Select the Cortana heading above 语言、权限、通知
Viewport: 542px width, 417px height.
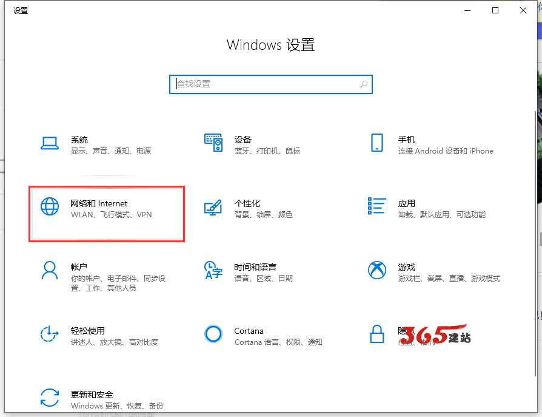249,331
